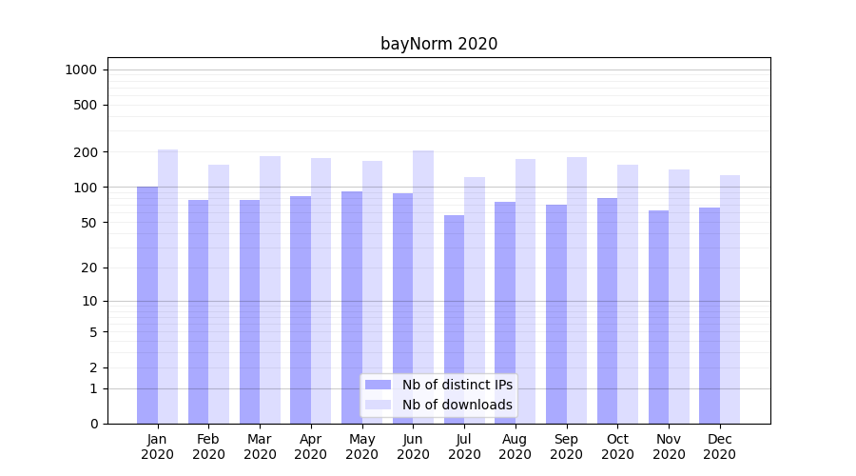Choose the May distinct IPs bar

(x=352, y=307)
